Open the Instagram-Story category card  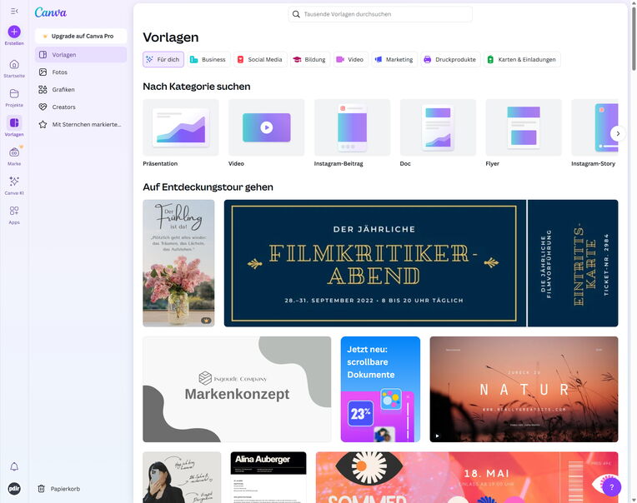(594, 127)
